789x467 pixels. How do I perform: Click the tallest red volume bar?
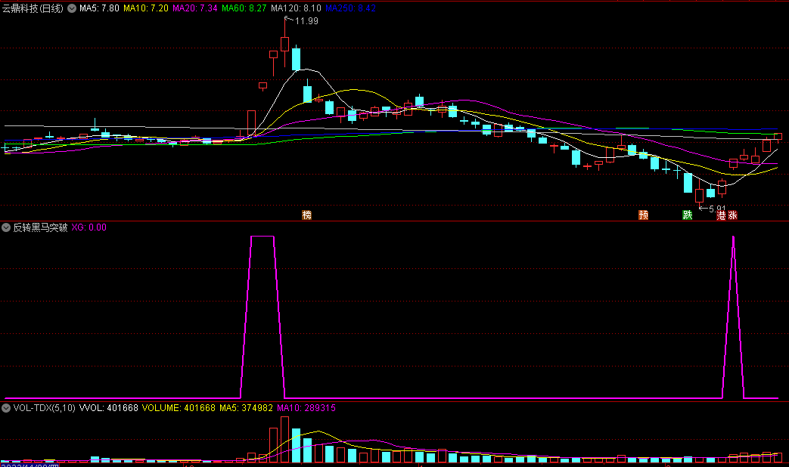point(284,439)
